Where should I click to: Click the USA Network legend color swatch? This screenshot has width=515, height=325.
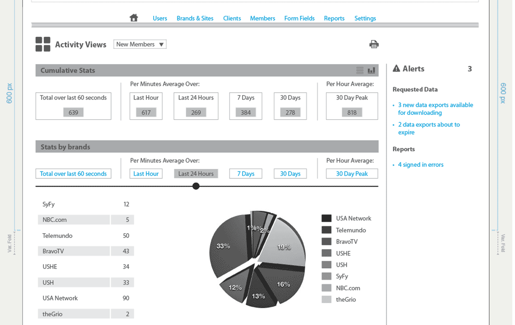[326, 218]
